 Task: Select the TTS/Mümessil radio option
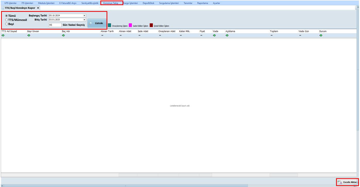tap(7, 20)
